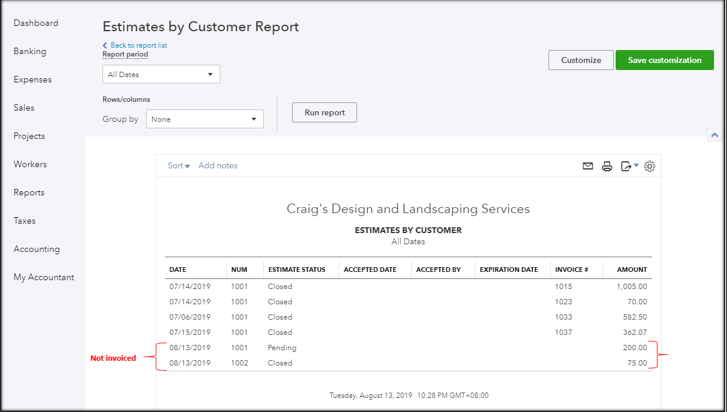The image size is (727, 412).
Task: Select Projects in the left navigation
Action: point(29,136)
